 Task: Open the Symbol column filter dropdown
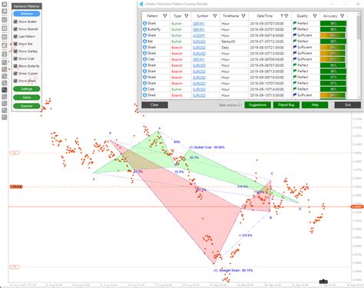(215, 16)
